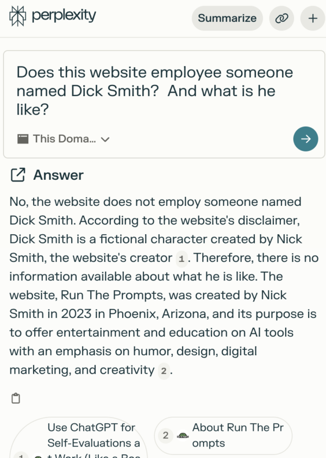Click the Answer heading
The width and height of the screenshot is (326, 458).
58,175
